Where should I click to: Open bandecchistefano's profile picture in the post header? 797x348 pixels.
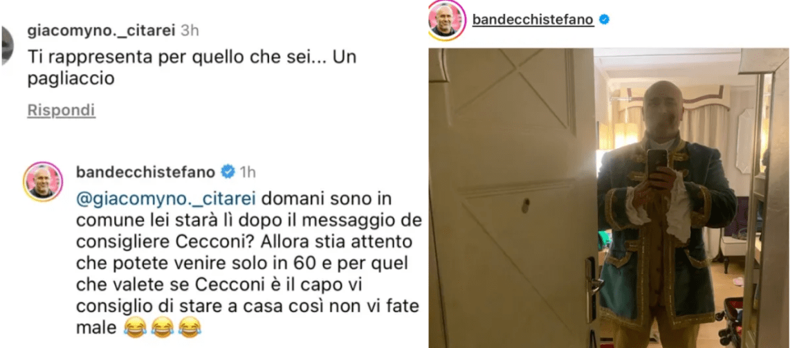tap(448, 19)
